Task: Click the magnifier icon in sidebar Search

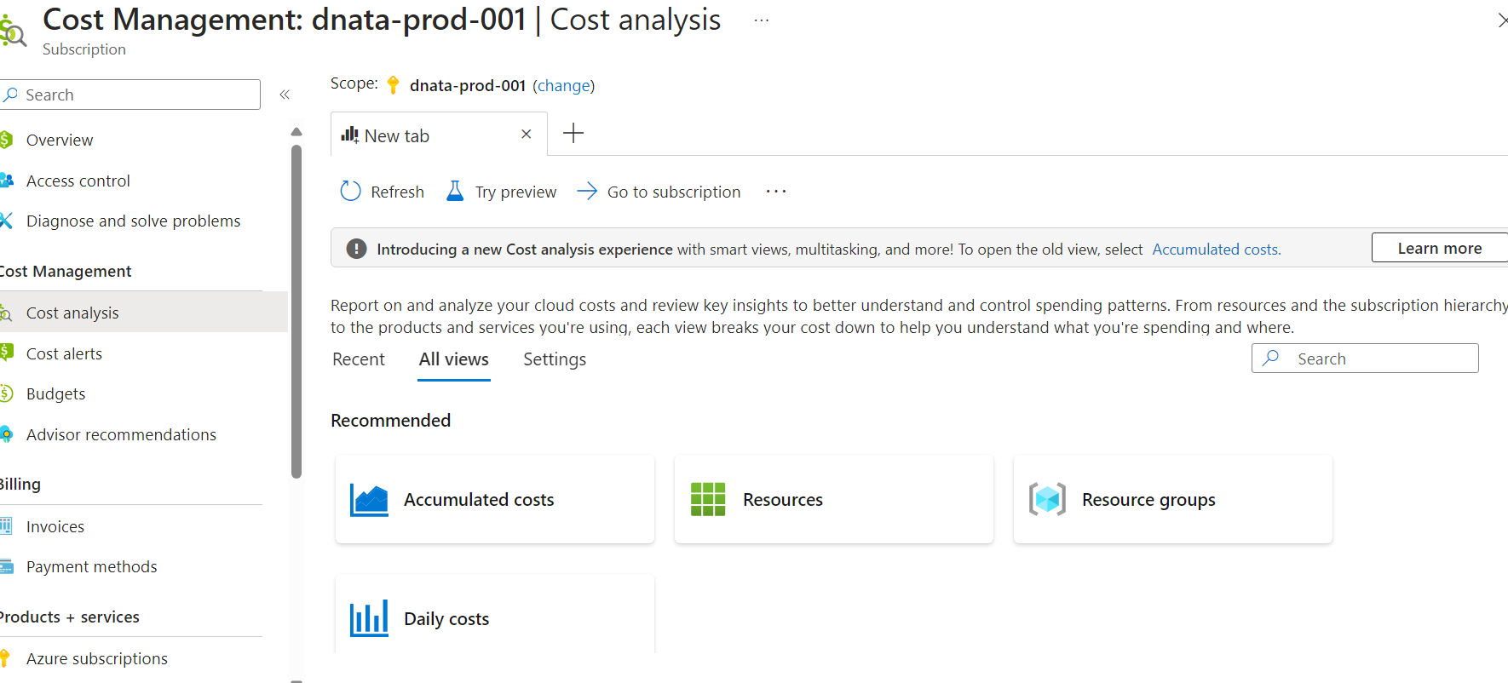Action: pos(10,95)
